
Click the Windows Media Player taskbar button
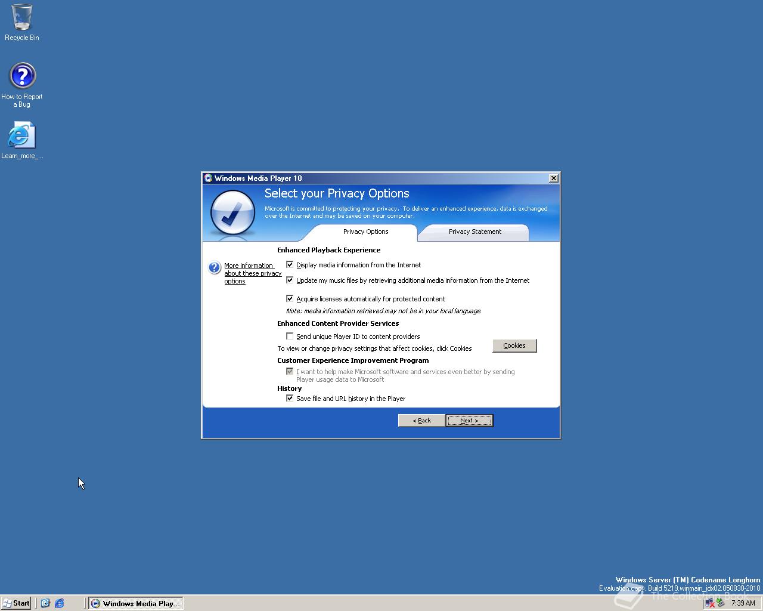[136, 603]
